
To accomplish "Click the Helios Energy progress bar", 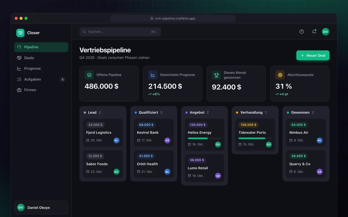I will [x=204, y=138].
